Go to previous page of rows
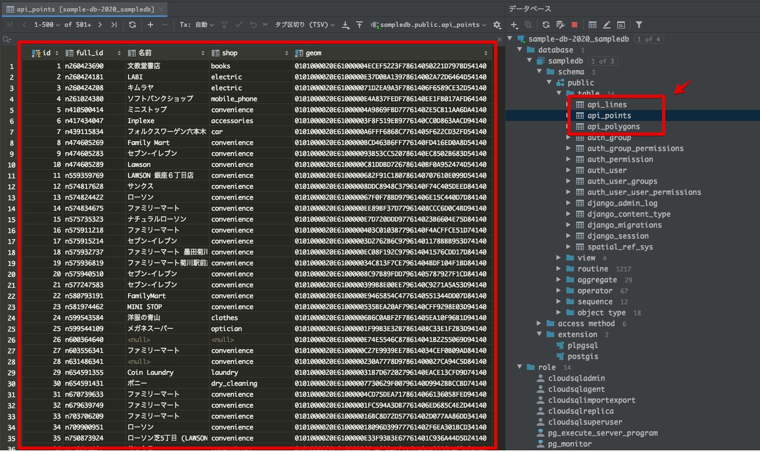This screenshot has height=452, width=760. 24,25
